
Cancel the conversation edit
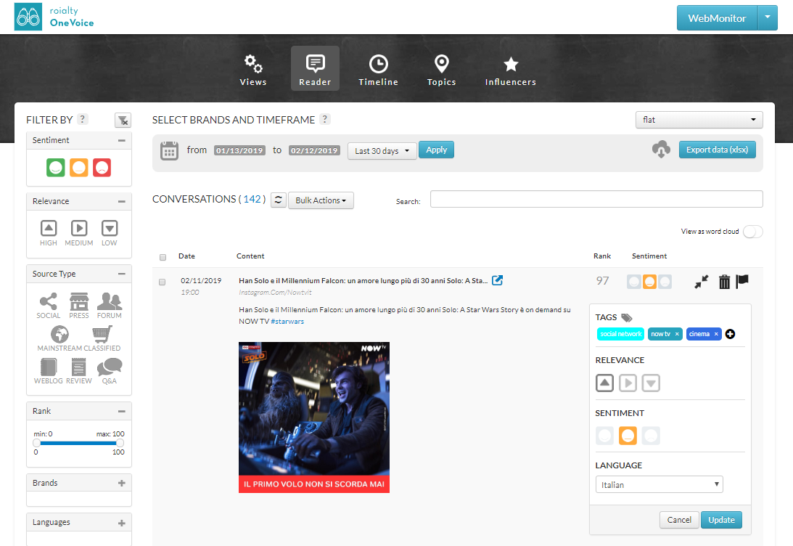point(679,520)
